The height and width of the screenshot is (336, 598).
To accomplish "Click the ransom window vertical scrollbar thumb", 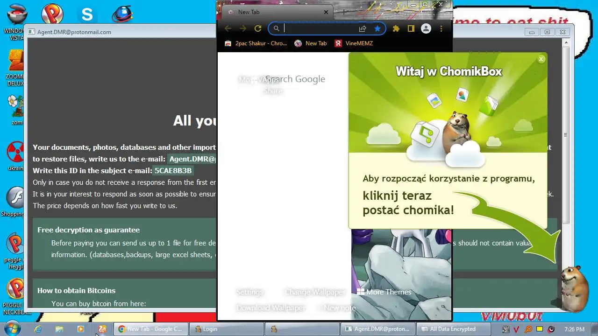I will pyautogui.click(x=566, y=135).
